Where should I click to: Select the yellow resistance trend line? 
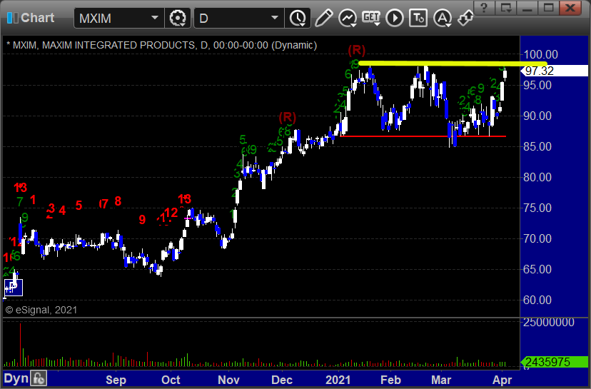(x=453, y=64)
